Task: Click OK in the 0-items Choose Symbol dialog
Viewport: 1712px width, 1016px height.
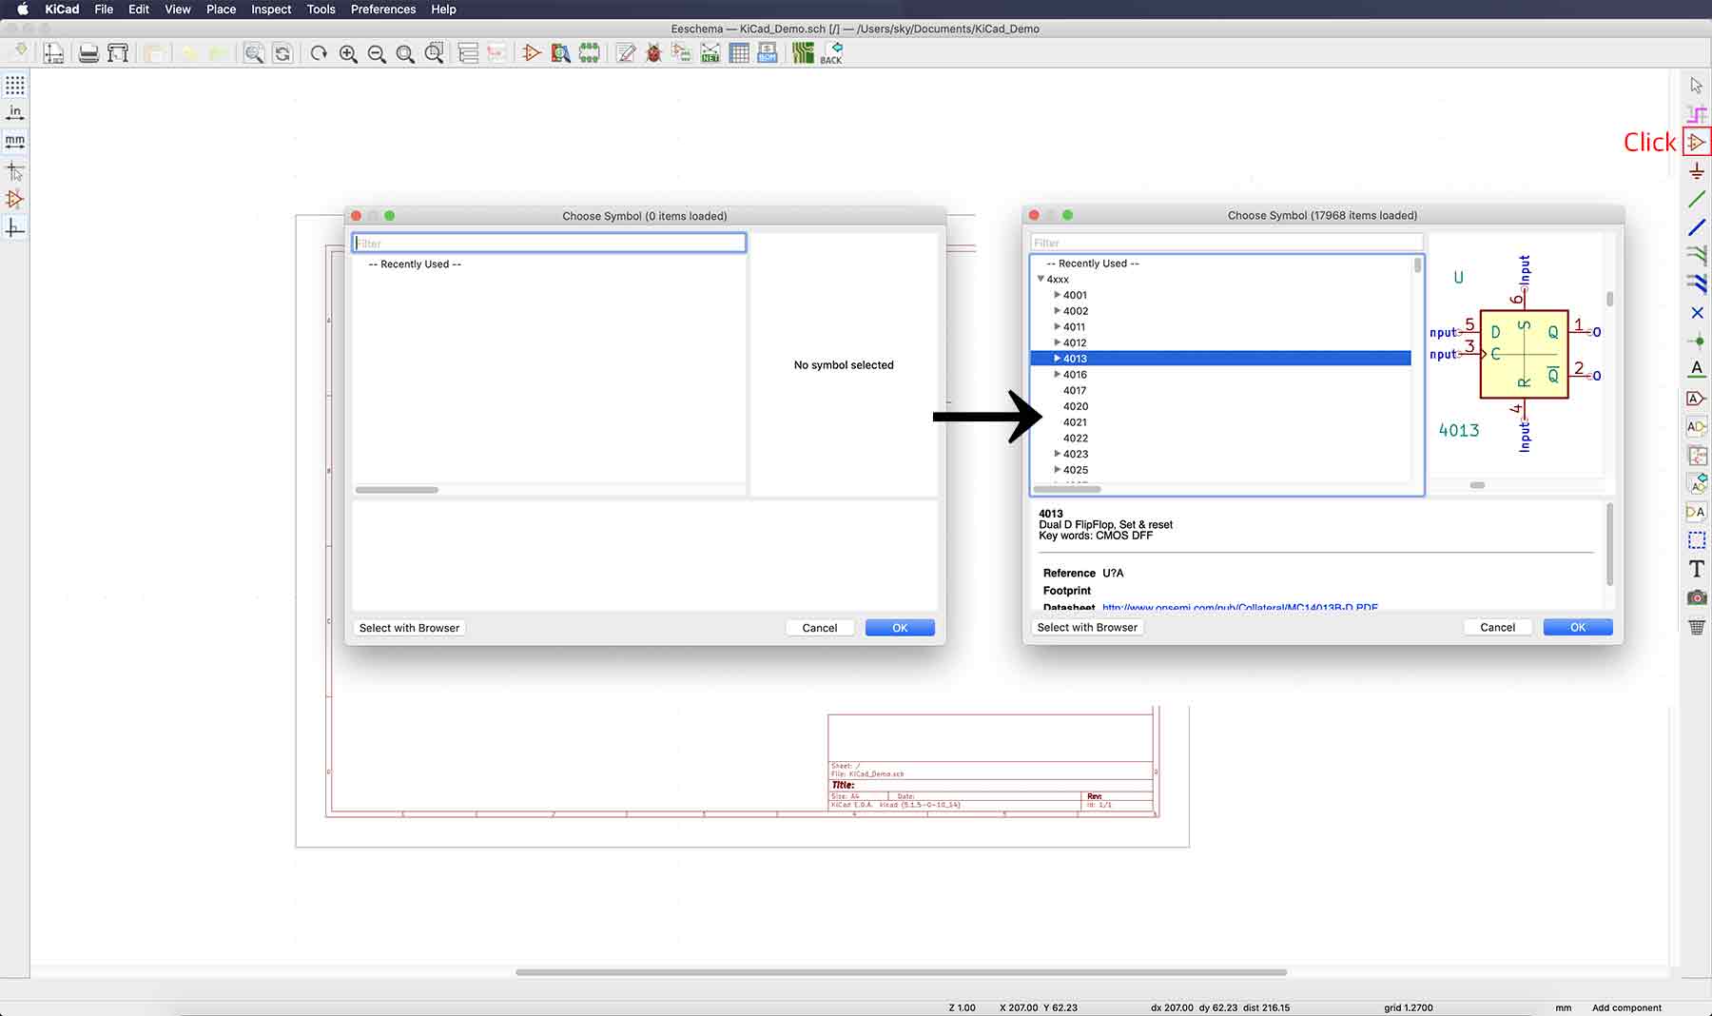Action: 900,628
